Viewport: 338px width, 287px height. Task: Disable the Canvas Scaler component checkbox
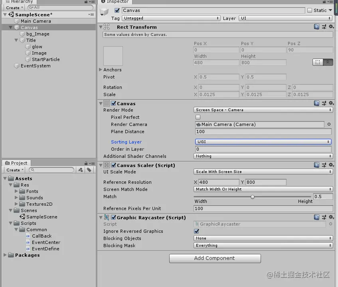[114, 165]
